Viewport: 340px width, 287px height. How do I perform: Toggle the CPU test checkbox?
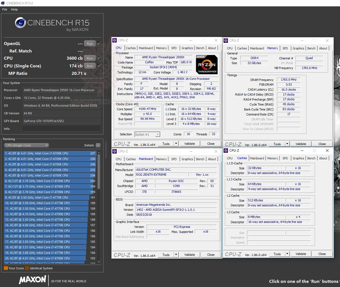tap(99, 58)
